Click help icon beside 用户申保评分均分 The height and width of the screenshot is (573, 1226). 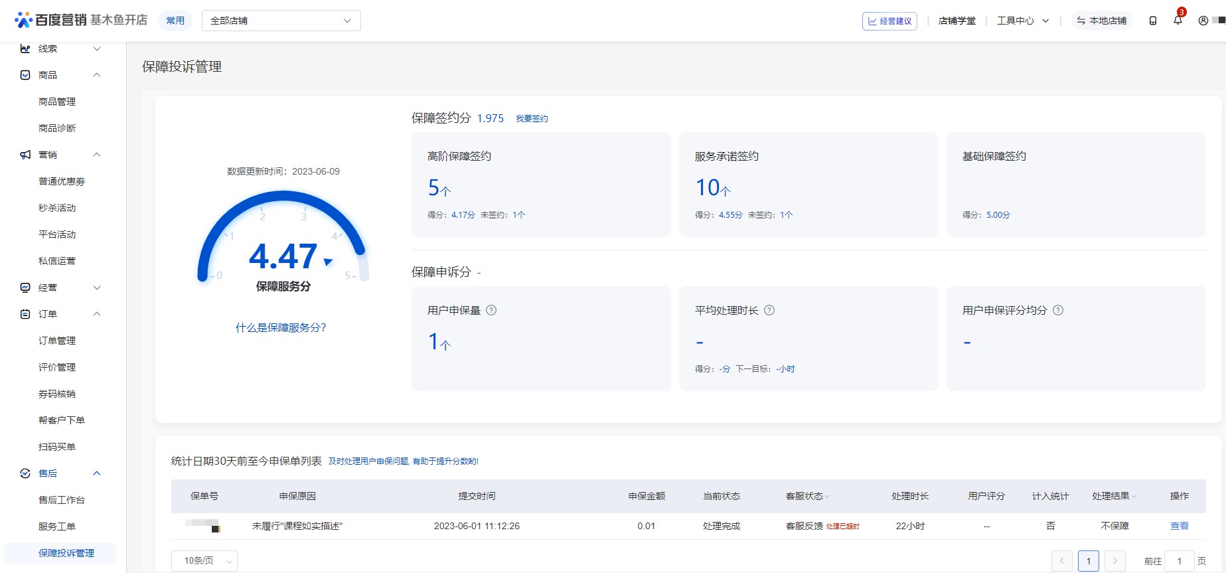point(1058,310)
